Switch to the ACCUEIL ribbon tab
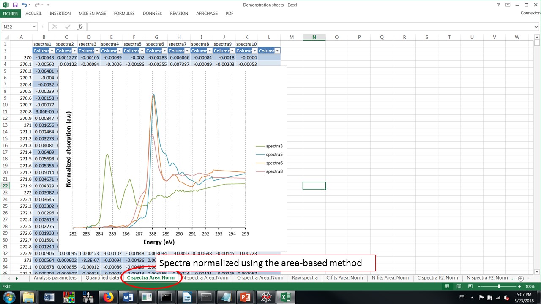 click(x=34, y=14)
